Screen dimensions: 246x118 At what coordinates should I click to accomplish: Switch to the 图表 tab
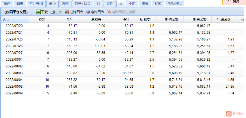20,3
